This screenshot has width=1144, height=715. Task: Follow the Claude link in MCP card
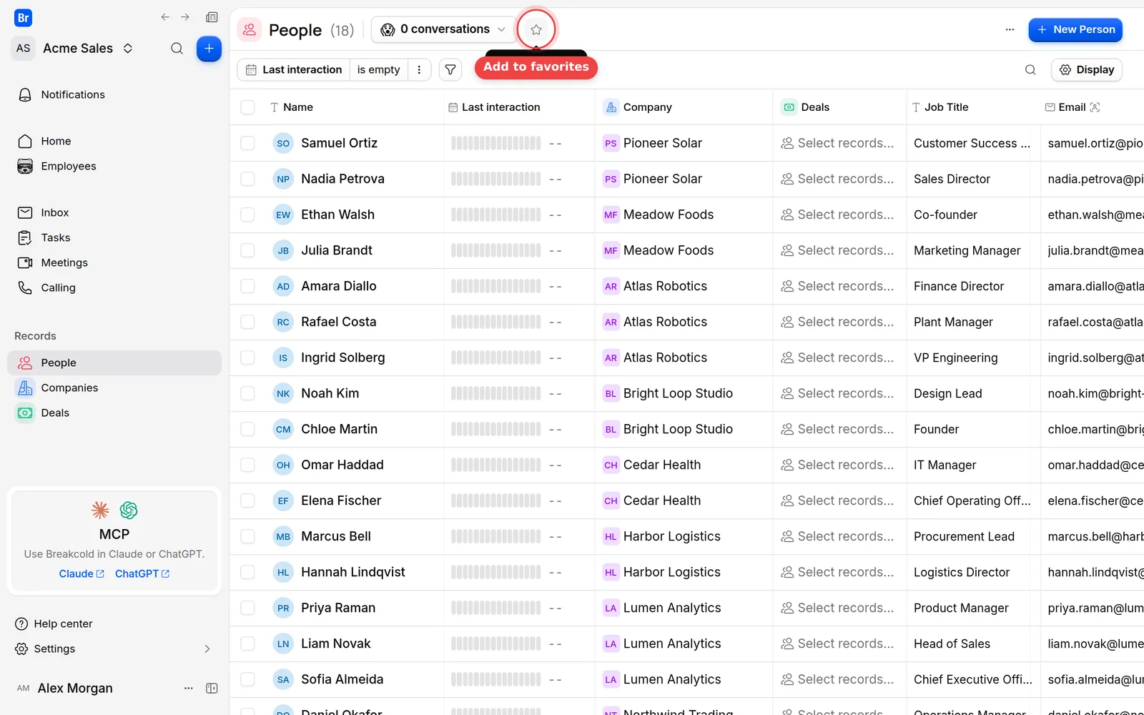[82, 573]
